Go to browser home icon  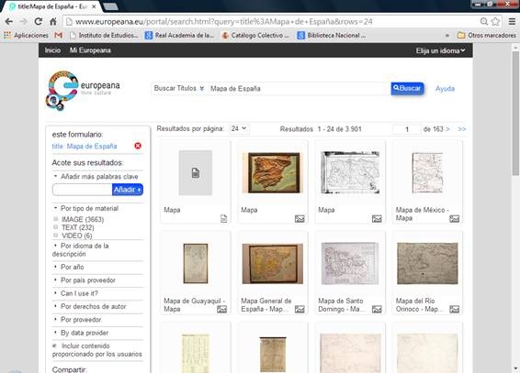52,21
